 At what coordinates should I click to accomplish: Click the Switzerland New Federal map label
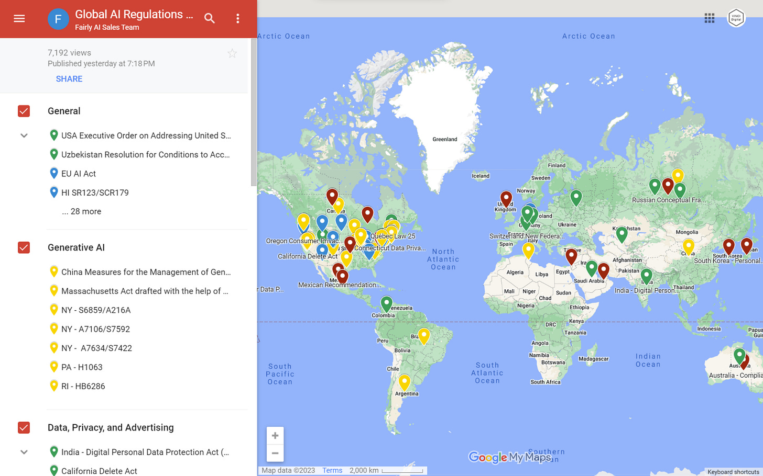click(x=527, y=236)
